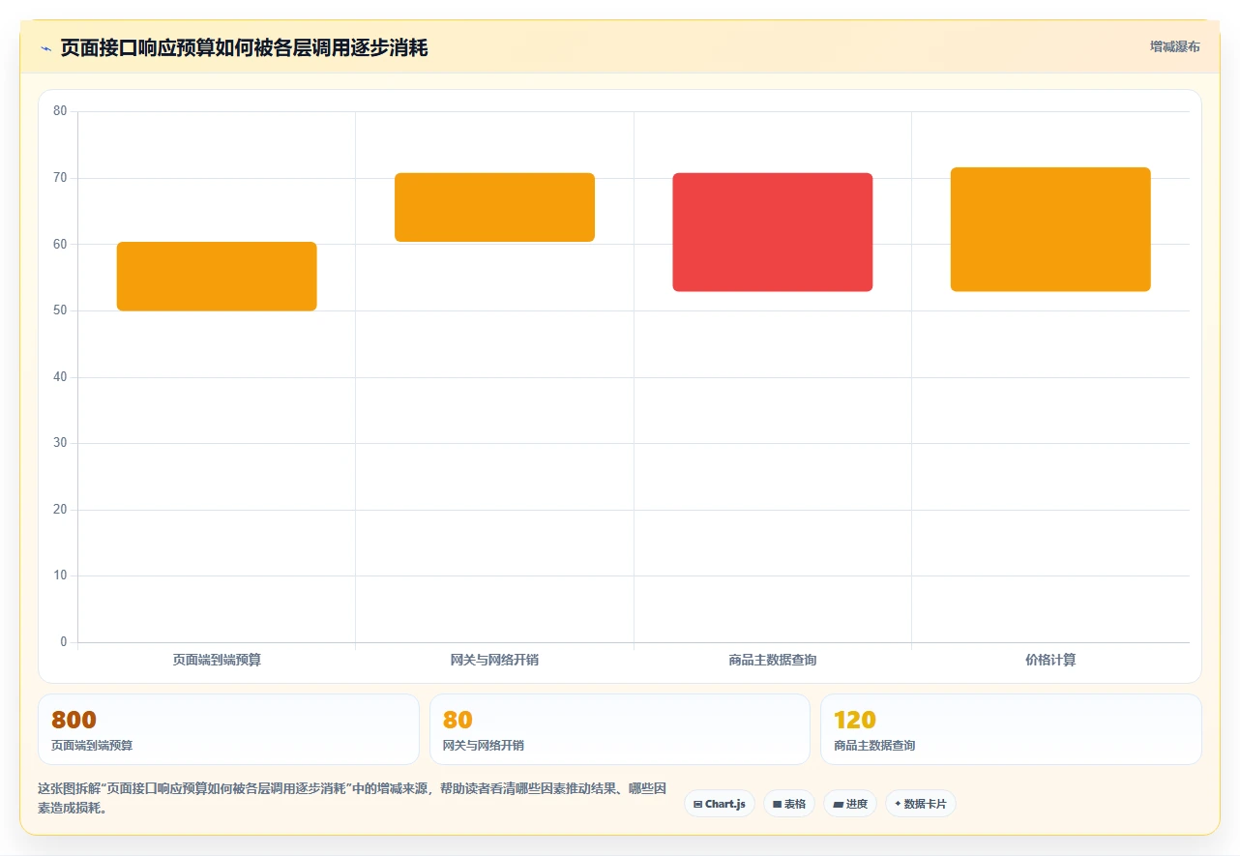
Task: Click the 表格 tag pill
Action: point(789,804)
